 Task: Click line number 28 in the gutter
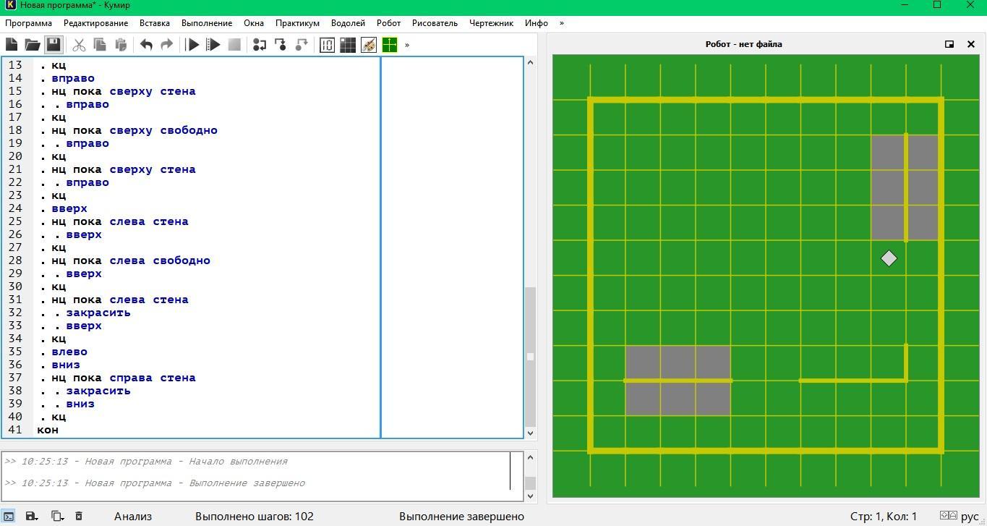point(14,260)
